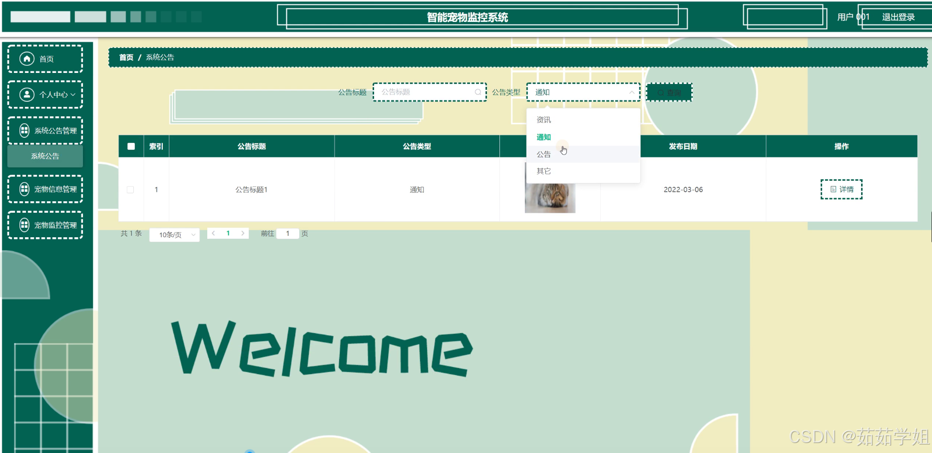The height and width of the screenshot is (453, 932).
Task: Click the 操作 column header
Action: [842, 146]
